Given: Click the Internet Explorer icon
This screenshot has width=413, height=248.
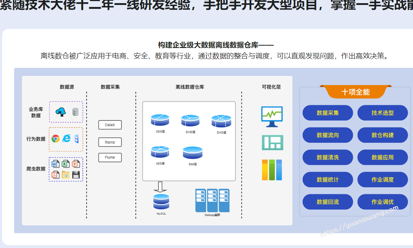Looking at the screenshot, I should 66,138.
